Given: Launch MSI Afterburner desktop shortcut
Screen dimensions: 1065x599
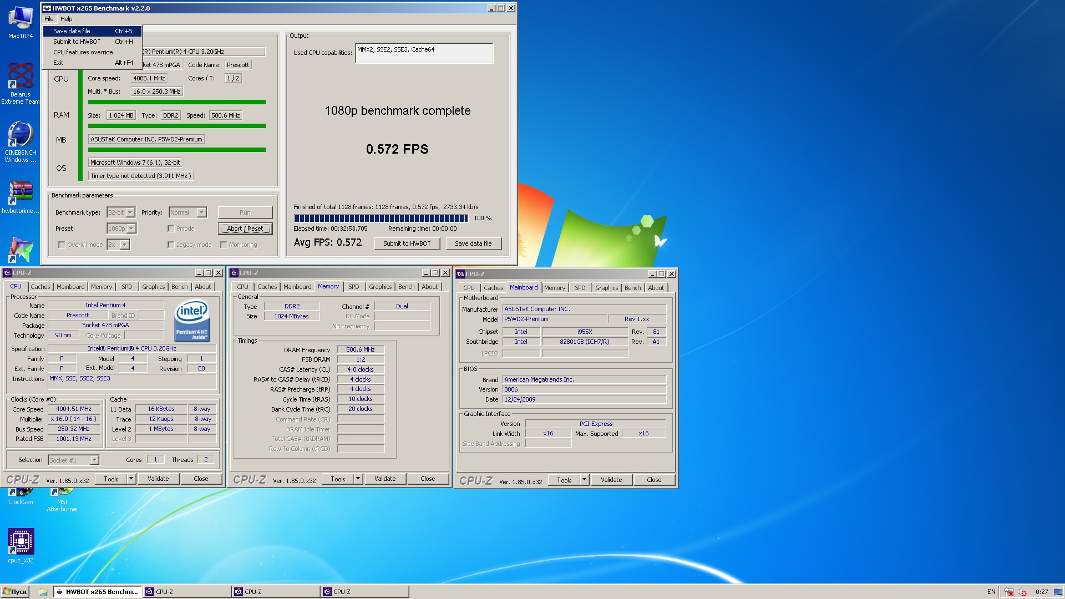Looking at the screenshot, I should 62,499.
